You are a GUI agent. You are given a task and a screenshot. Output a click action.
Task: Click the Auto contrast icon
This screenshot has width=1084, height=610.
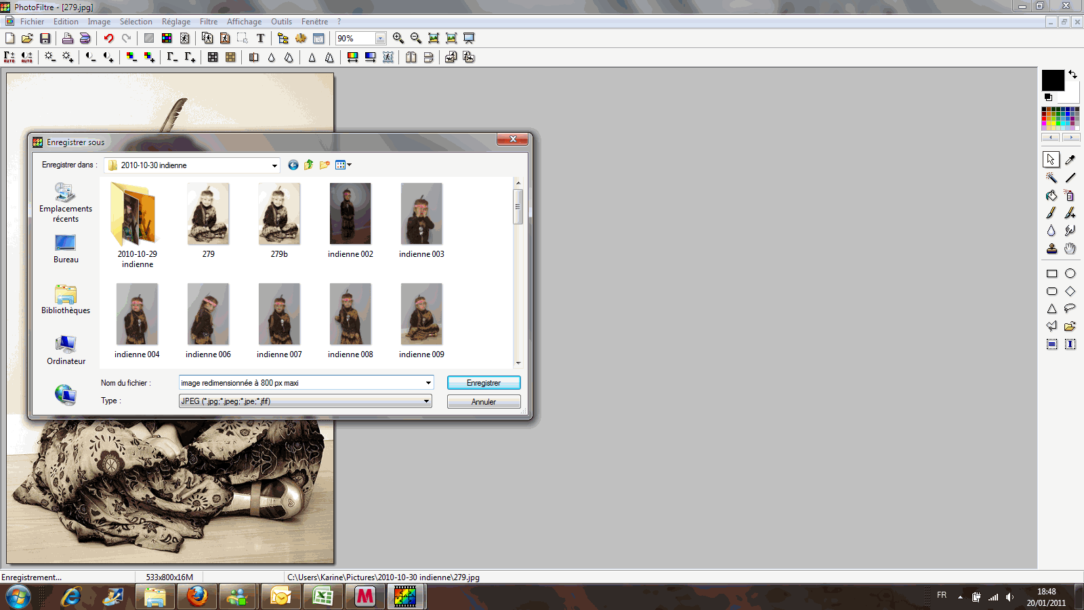27,57
